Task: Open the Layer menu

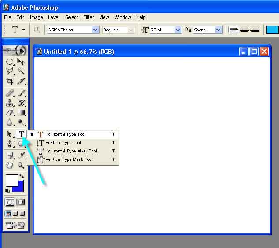Action: pos(54,17)
